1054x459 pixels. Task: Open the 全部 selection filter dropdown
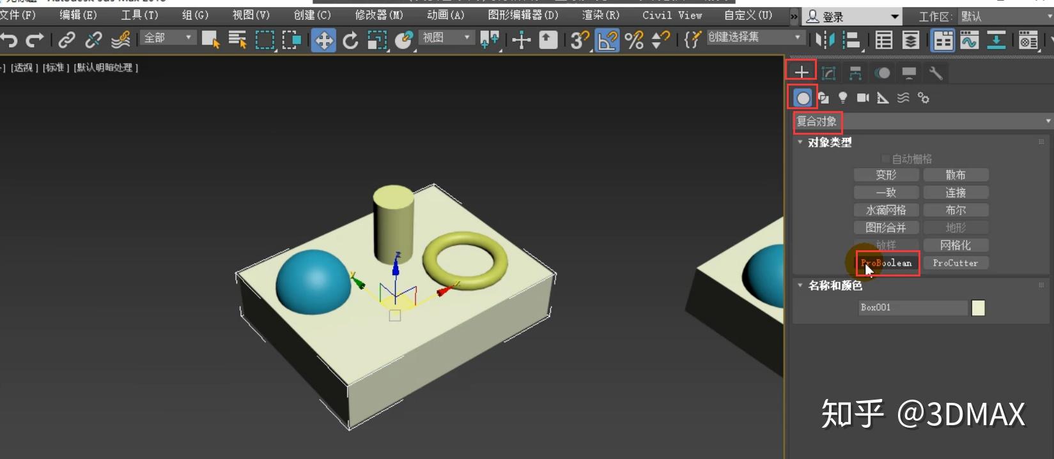[168, 38]
